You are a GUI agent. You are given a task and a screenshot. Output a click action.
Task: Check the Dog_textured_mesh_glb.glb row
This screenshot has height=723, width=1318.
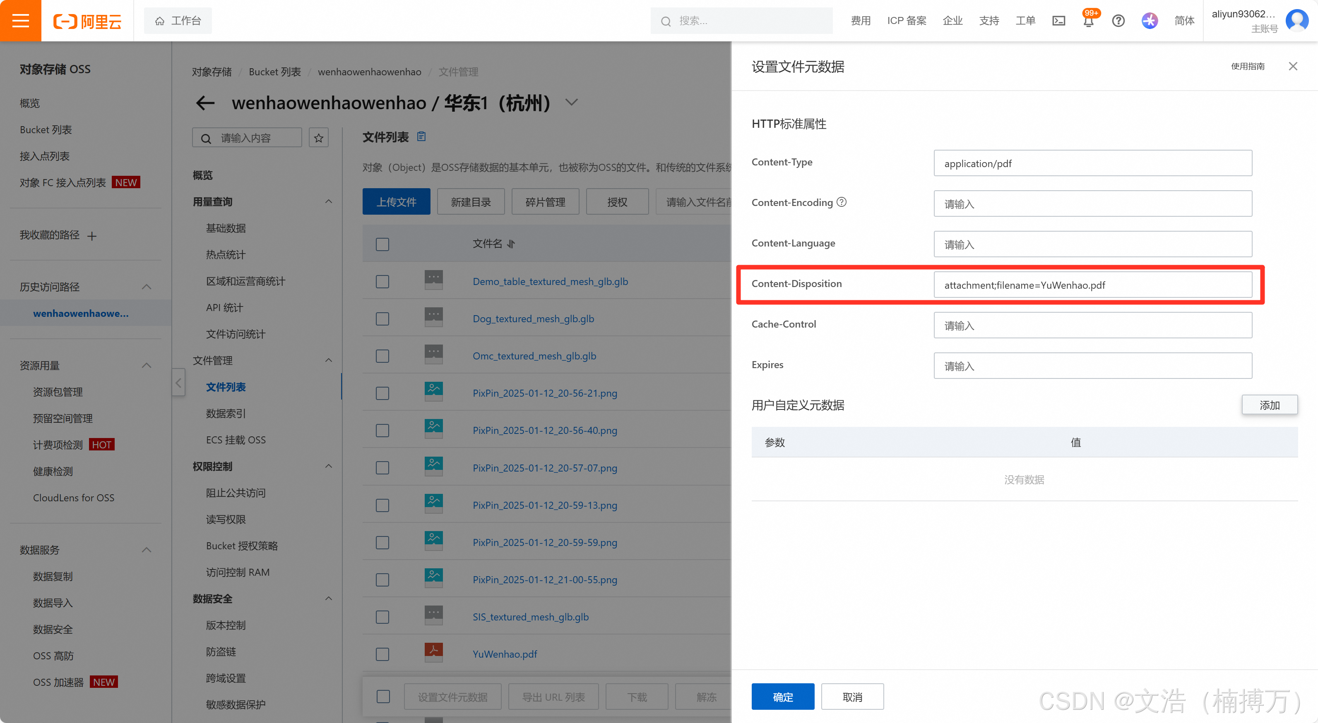point(382,318)
